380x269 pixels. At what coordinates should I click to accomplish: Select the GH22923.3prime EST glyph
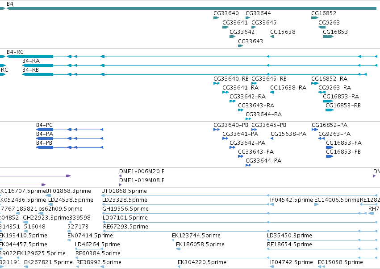click(x=25, y=223)
